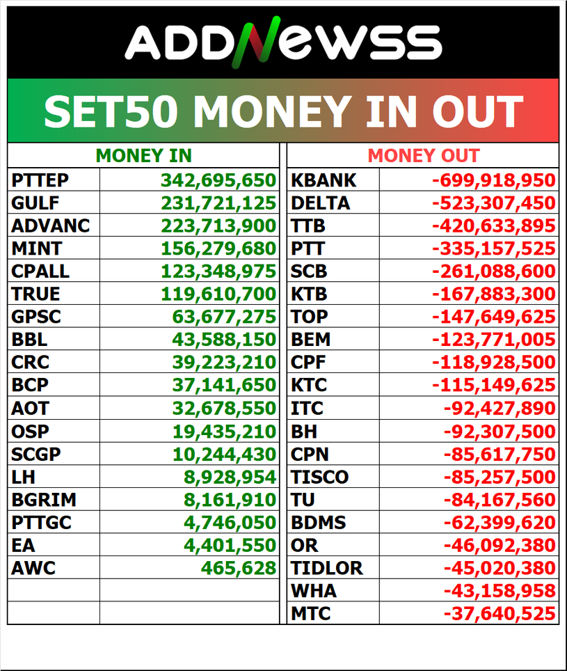Screen dimensions: 567x671
Task: Click the TIDLOR stock symbol
Action: (x=327, y=568)
